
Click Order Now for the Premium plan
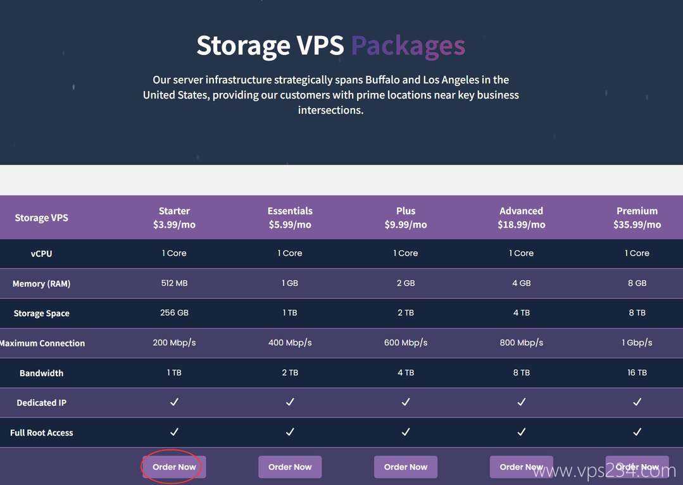(637, 467)
